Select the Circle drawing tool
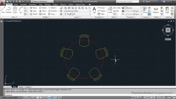 click(x=15, y=10)
